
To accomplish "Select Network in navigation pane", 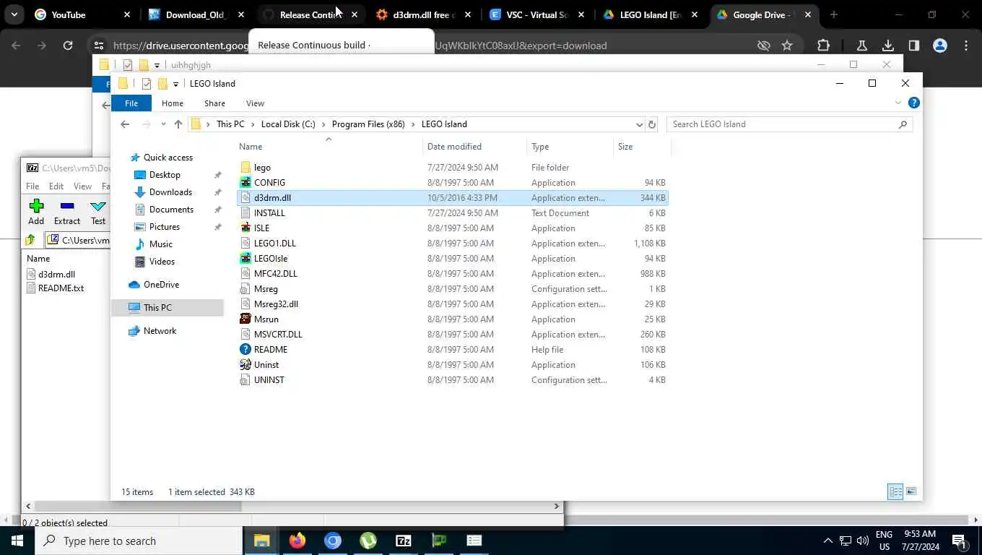I will click(160, 331).
